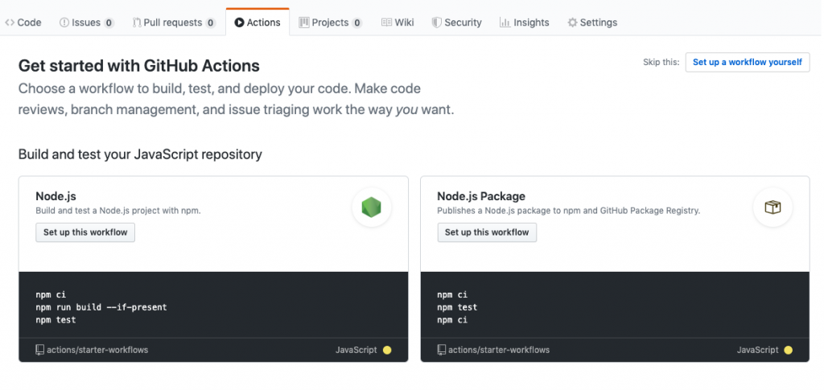Set up the Node.js Package workflow
Screen dimensions: 824x390
(x=487, y=232)
